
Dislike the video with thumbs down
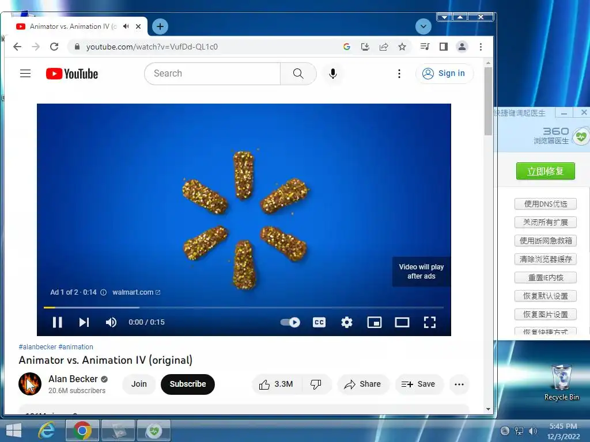tap(316, 384)
